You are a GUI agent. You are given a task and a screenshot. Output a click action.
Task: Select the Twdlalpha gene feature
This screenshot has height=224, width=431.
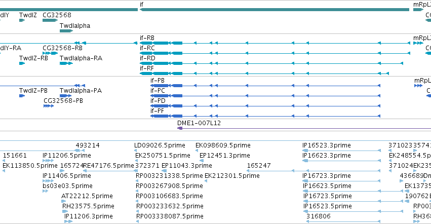[x=66, y=31]
